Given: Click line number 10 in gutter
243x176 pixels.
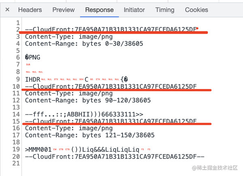Looking at the screenshot, I should [16, 86].
